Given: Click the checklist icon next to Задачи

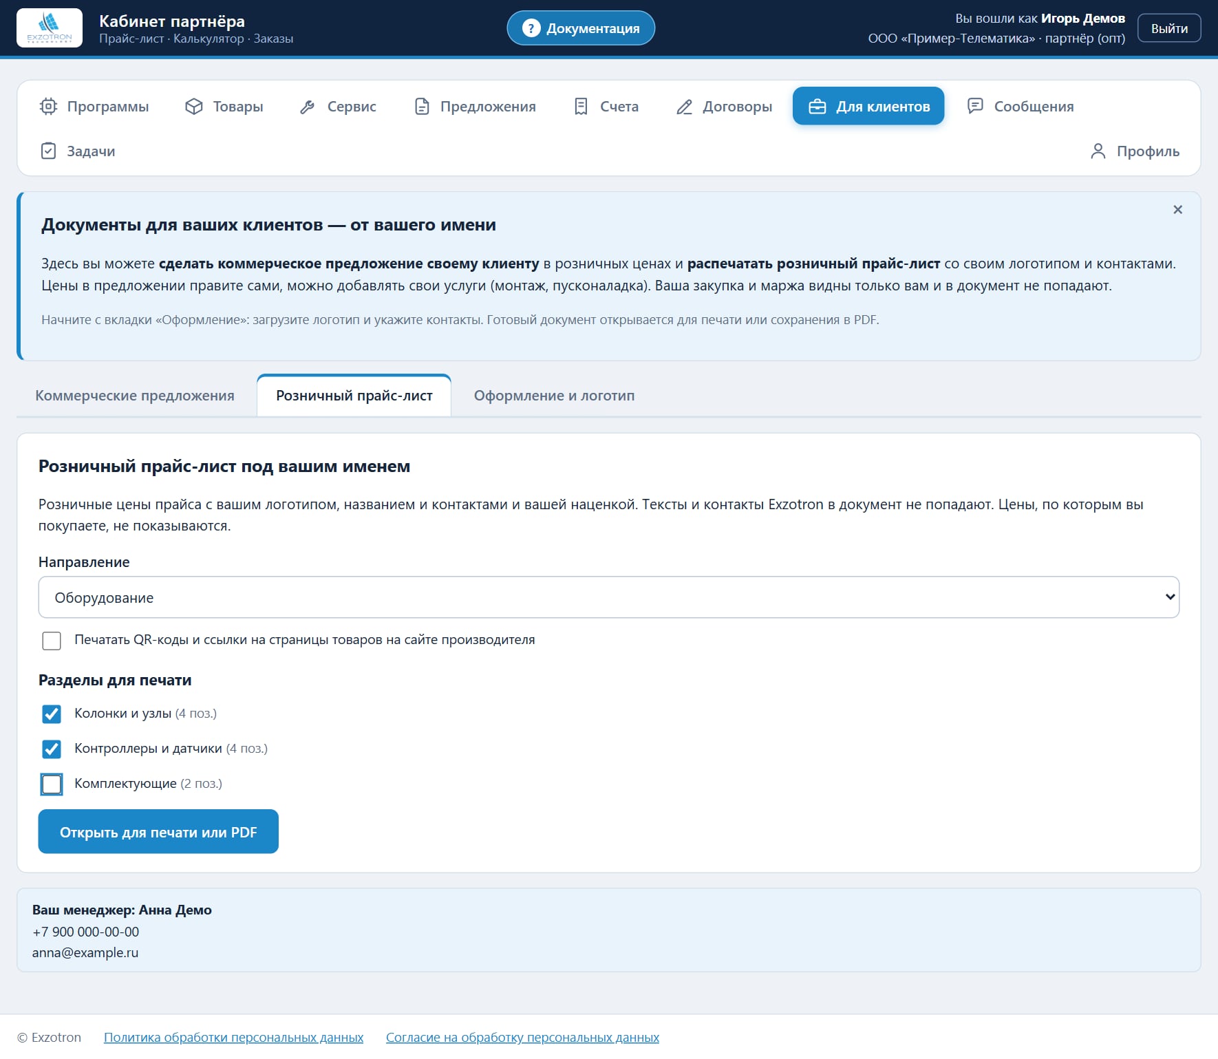Looking at the screenshot, I should tap(48, 151).
